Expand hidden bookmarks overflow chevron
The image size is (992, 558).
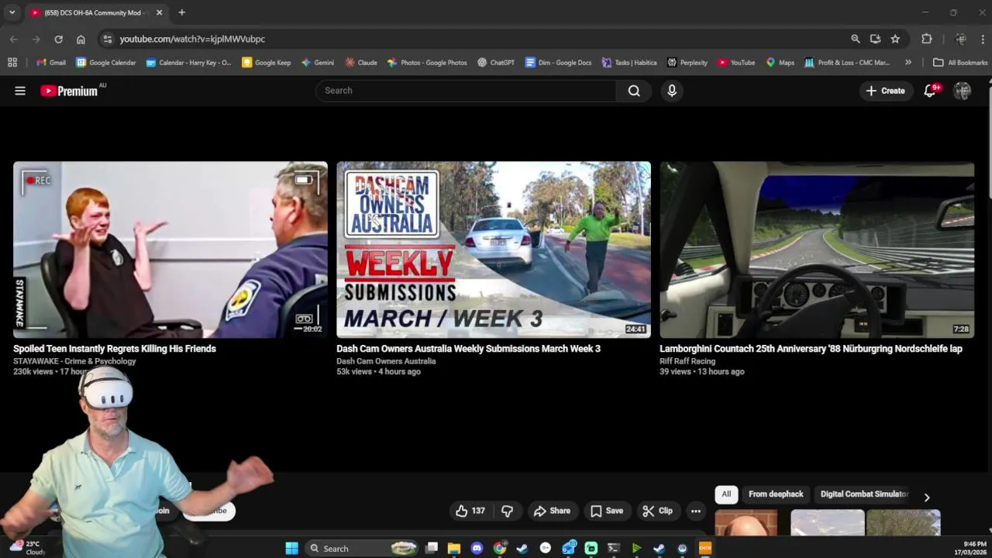[908, 63]
